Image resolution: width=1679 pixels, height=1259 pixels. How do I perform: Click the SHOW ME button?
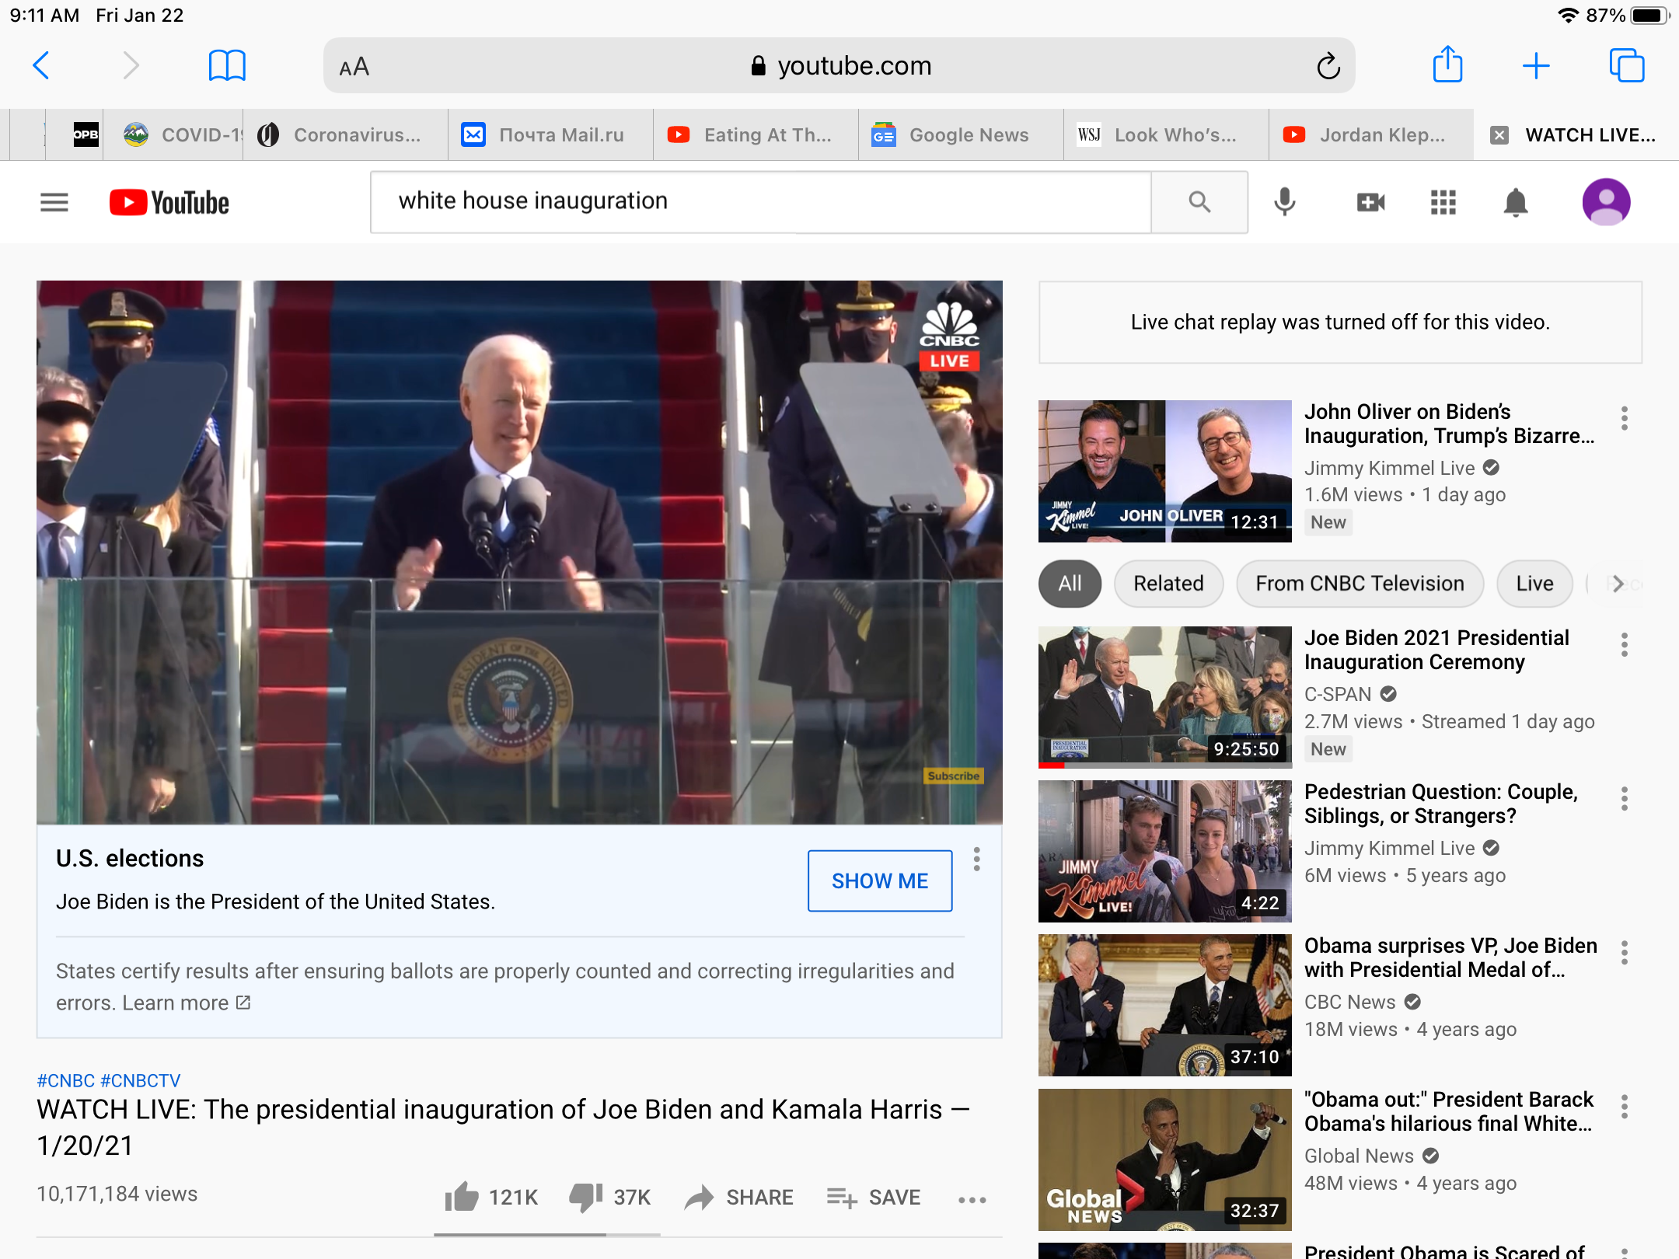tap(880, 881)
